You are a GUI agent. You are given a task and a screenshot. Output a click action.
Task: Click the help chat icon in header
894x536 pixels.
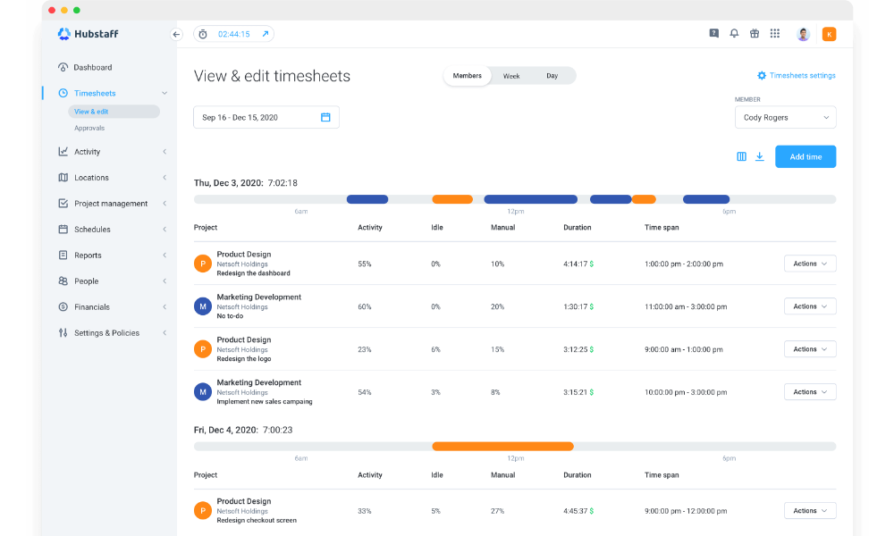(713, 34)
